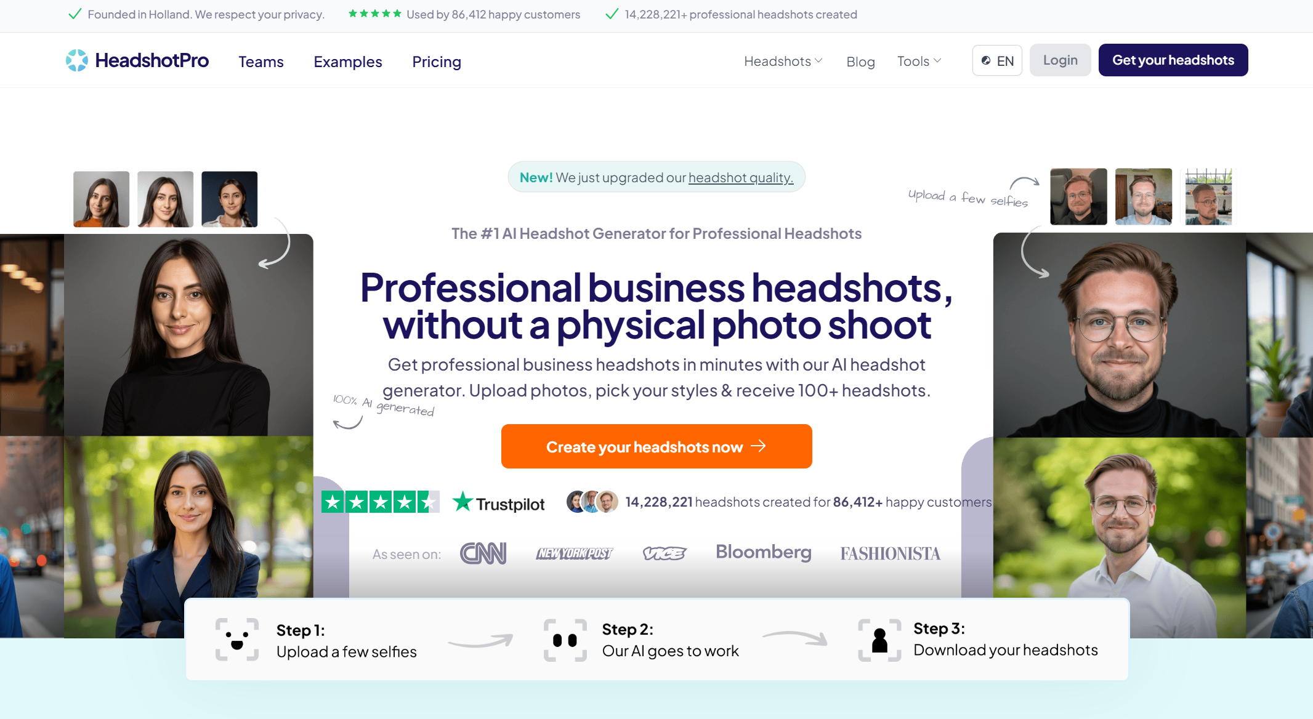Screen dimensions: 1313x719
Task: Open woman's orange-top selfie thumbnail
Action: pyautogui.click(x=101, y=199)
